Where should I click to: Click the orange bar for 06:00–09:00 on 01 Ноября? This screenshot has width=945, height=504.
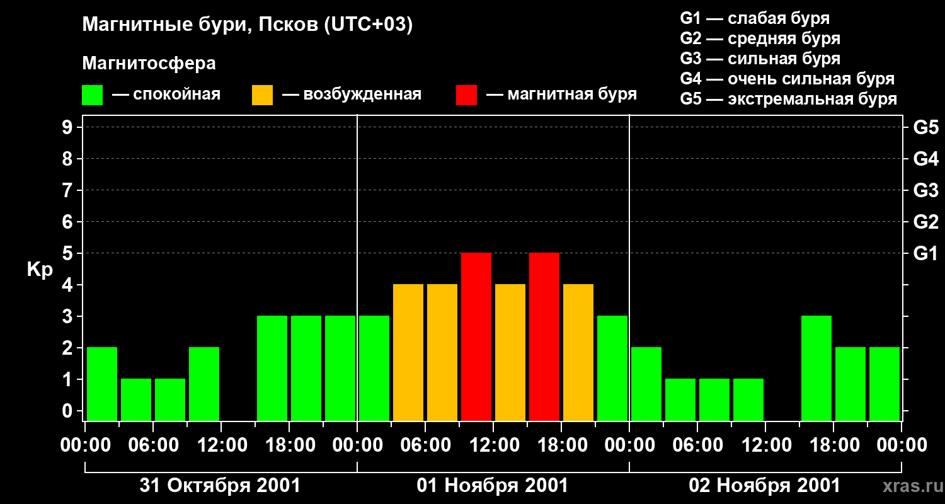pyautogui.click(x=442, y=352)
